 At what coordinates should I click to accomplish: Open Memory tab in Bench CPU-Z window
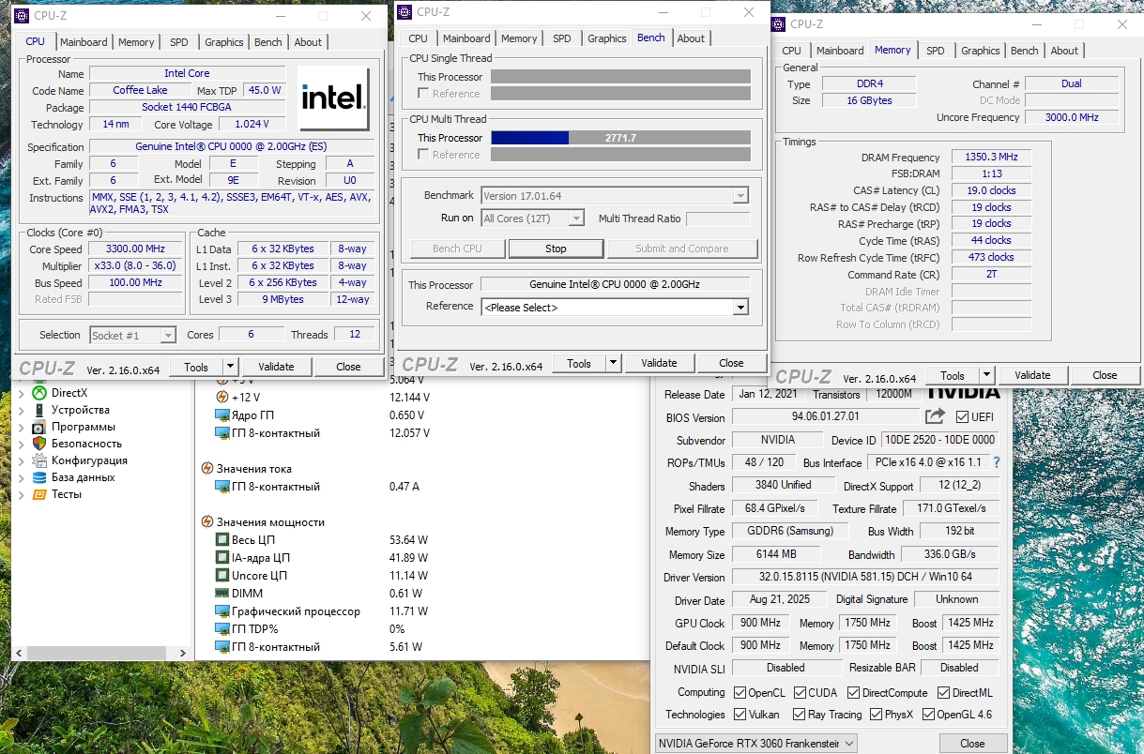(519, 38)
